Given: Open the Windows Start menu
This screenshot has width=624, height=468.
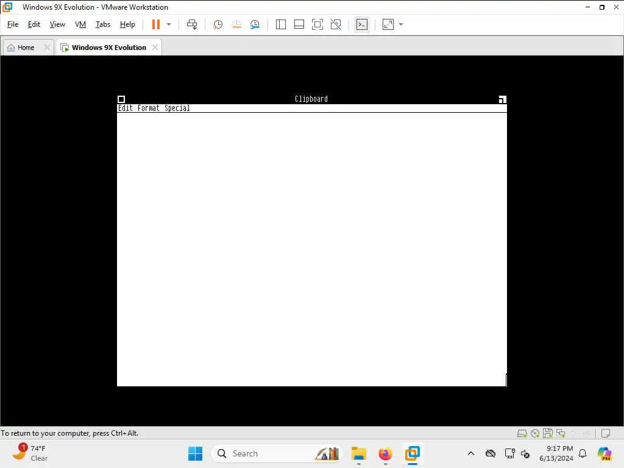Looking at the screenshot, I should pos(195,453).
